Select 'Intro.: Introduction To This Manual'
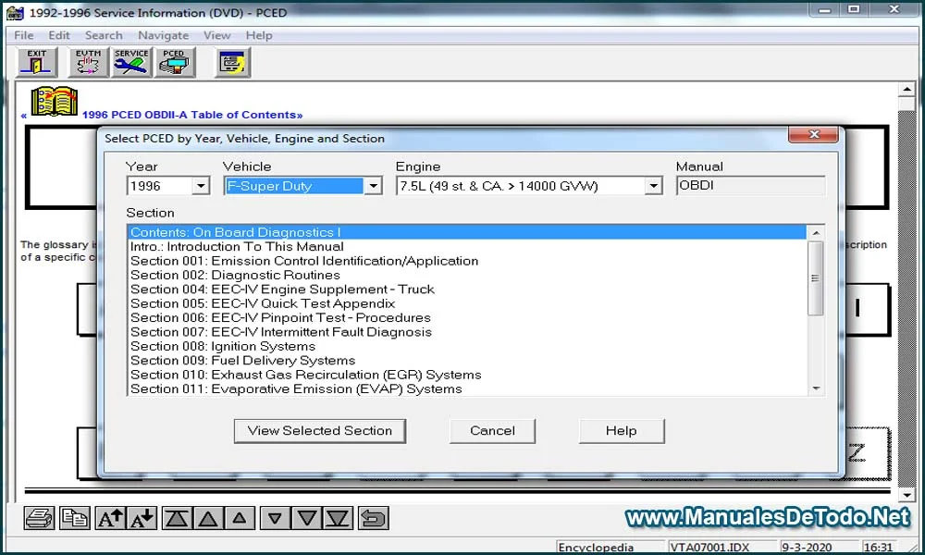The width and height of the screenshot is (925, 555). click(x=467, y=247)
